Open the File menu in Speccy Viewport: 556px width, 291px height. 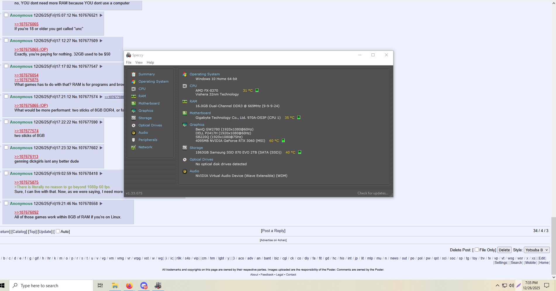point(129,62)
